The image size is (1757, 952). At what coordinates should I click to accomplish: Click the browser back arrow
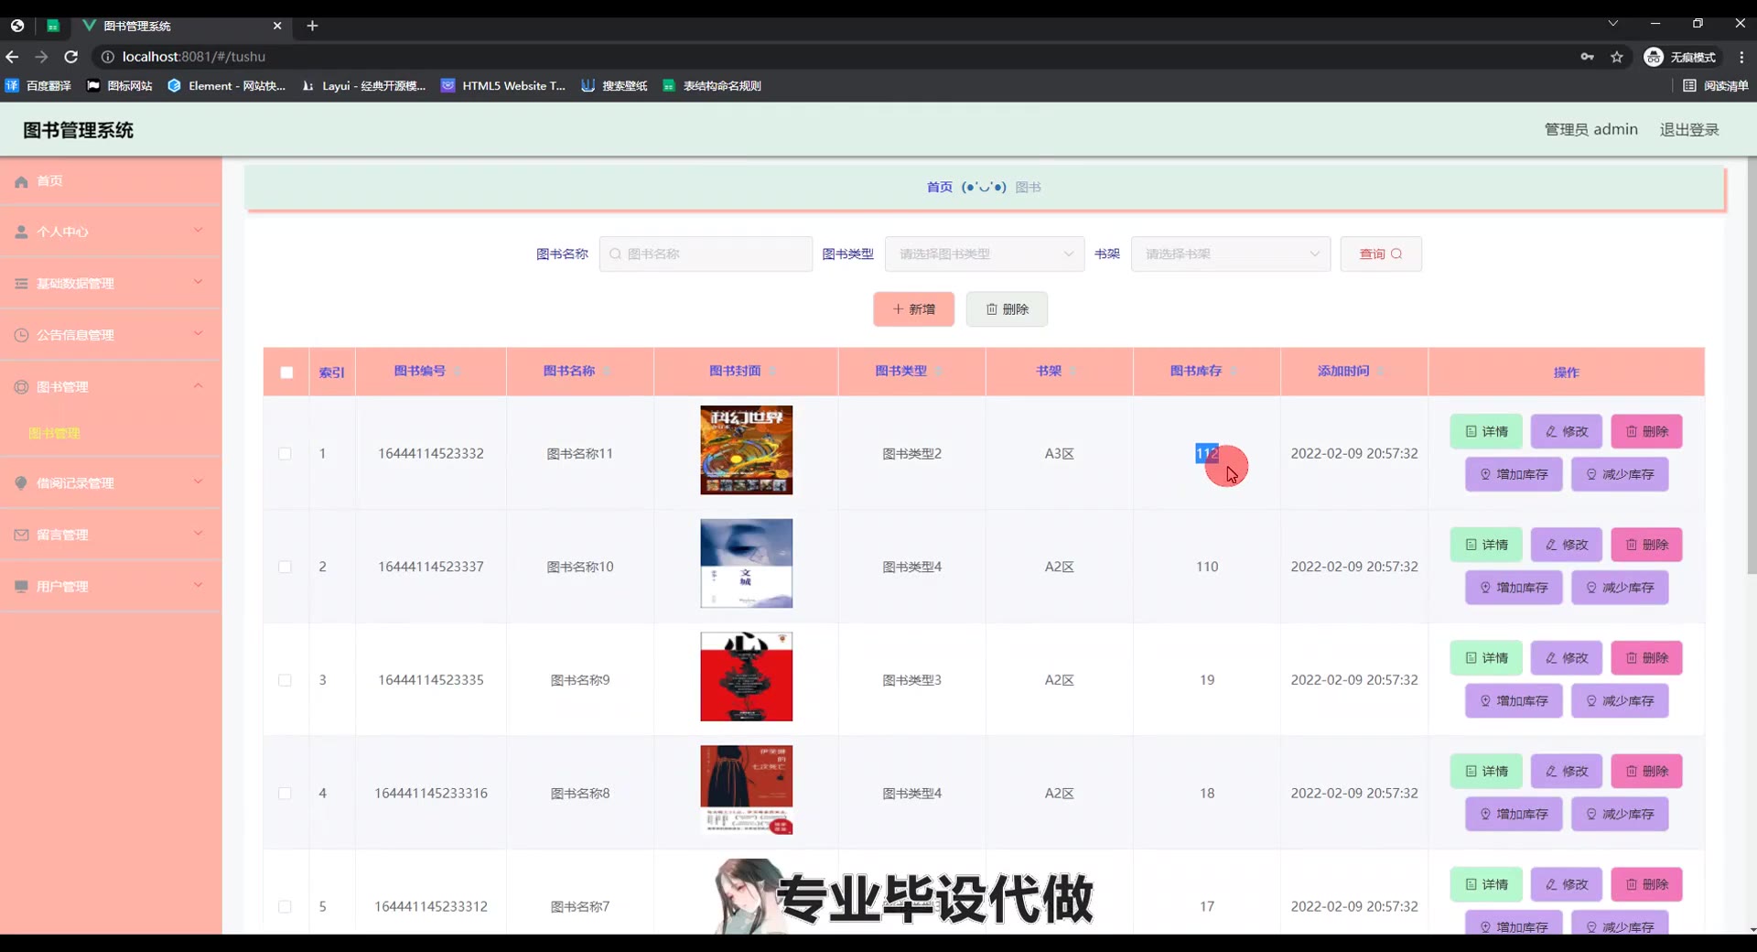[13, 57]
